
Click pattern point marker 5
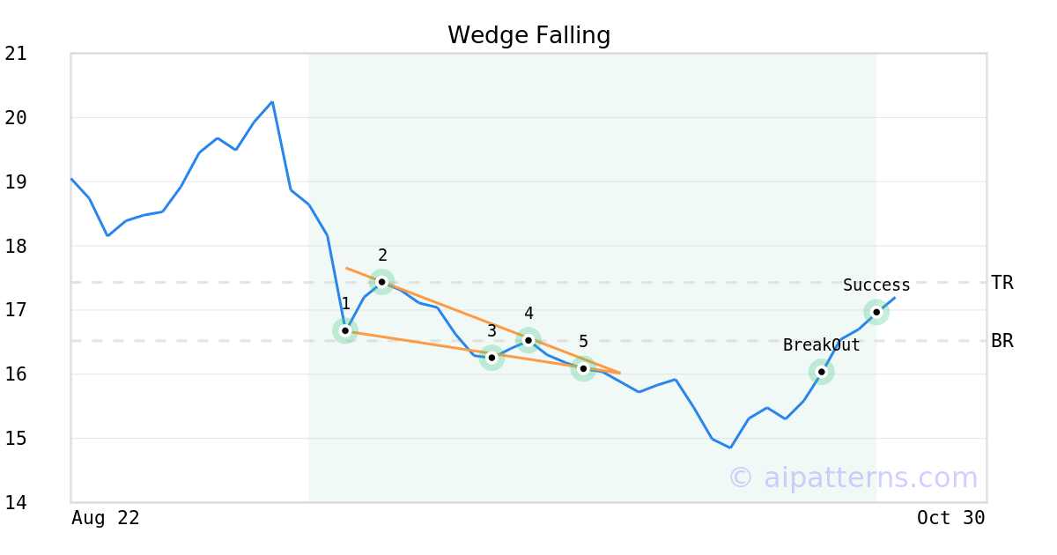(x=583, y=368)
